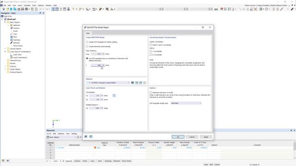Check Mirror Y Coordinate box
The width and height of the screenshot is (296, 166).
coord(151,51)
